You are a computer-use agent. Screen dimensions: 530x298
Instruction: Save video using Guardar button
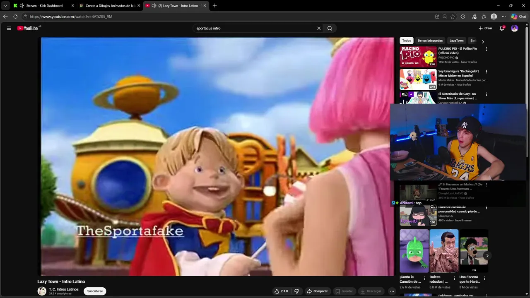pyautogui.click(x=344, y=291)
